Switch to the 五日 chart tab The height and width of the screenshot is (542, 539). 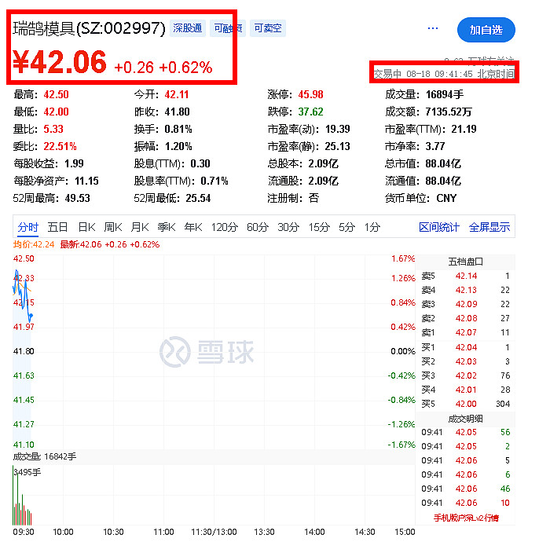[x=57, y=227]
